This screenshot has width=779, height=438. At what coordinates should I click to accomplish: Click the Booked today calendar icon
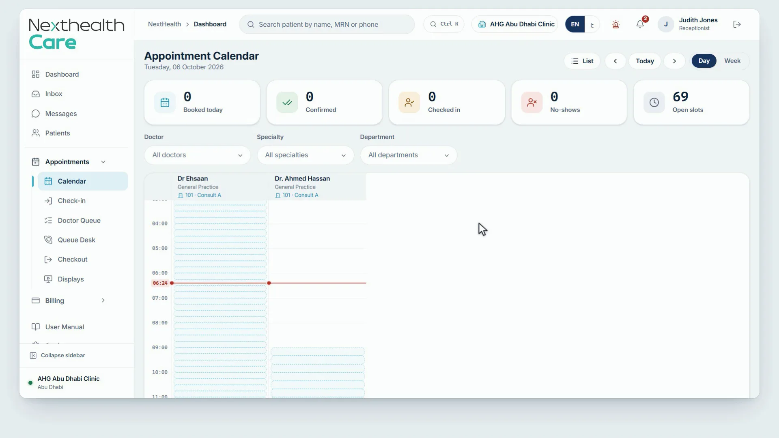(x=165, y=103)
